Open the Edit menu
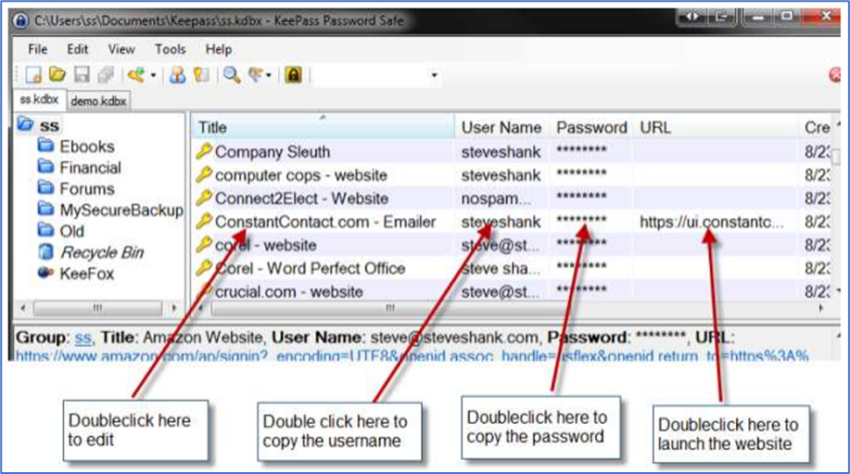Viewport: 850px width, 474px height. click(78, 49)
